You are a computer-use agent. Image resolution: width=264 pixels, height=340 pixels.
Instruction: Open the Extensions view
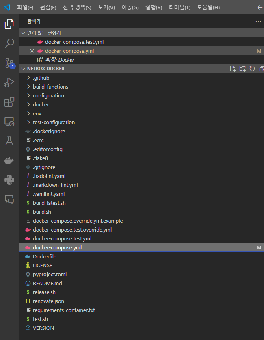9,102
